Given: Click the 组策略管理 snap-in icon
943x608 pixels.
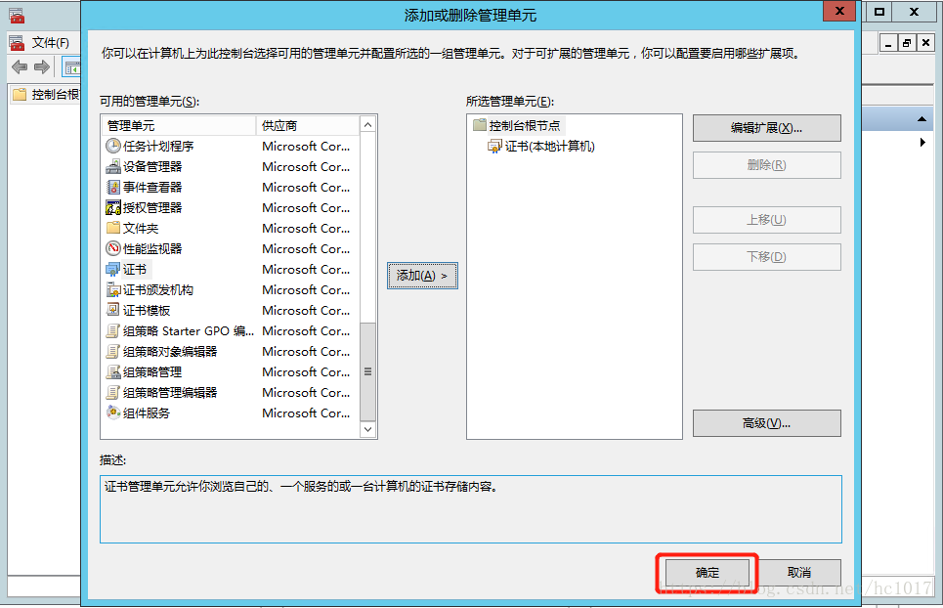Looking at the screenshot, I should click(113, 371).
